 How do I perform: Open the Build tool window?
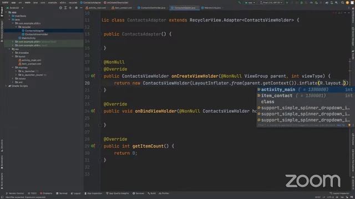click(151, 193)
